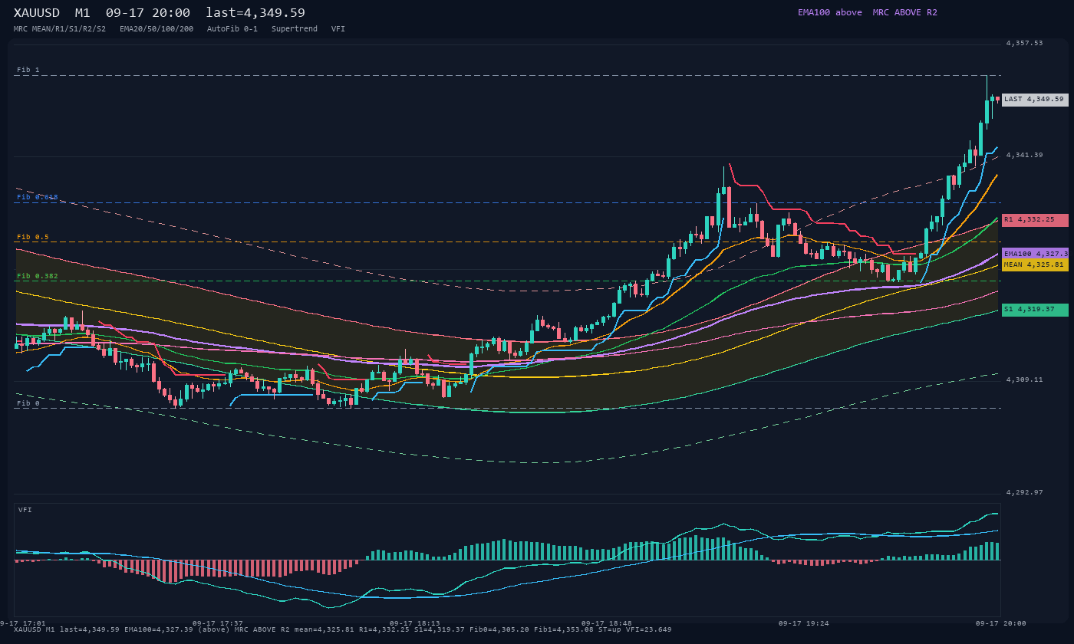Viewport: 1074px width, 644px height.
Task: Click the last=4,349.59 header value
Action: 255,13
